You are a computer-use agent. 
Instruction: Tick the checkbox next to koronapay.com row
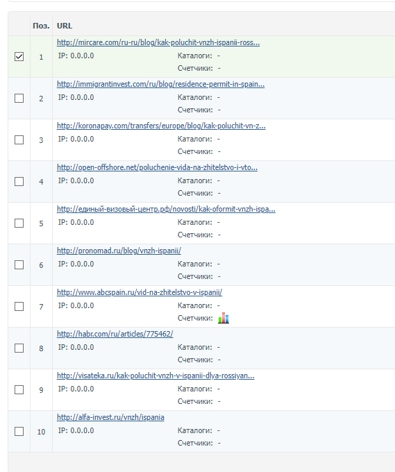[19, 140]
